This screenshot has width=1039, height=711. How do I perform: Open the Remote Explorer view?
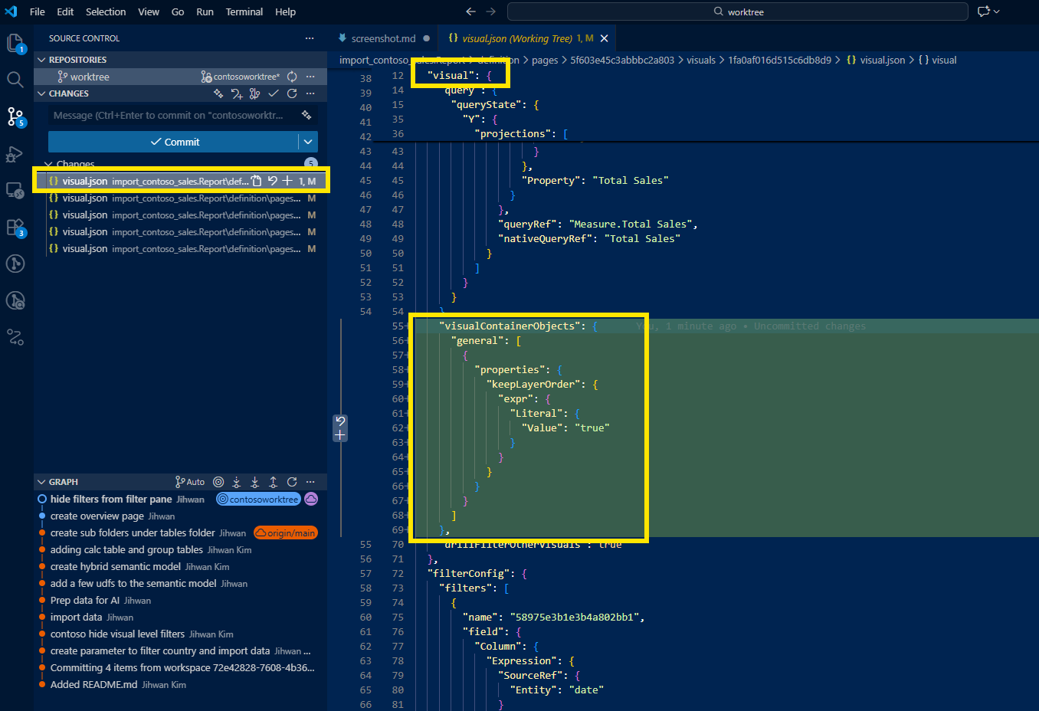[15, 190]
